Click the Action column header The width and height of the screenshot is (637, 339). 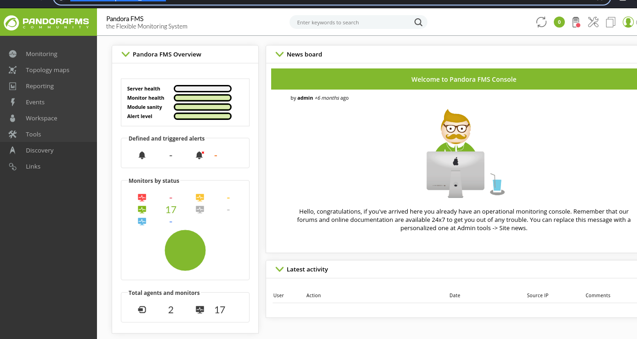(x=313, y=295)
